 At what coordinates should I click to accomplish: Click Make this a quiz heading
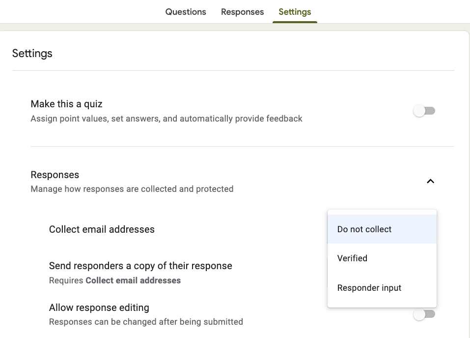tap(66, 104)
